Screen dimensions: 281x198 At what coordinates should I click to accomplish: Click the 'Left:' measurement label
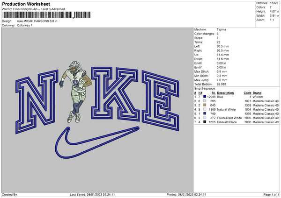[x=197, y=46]
